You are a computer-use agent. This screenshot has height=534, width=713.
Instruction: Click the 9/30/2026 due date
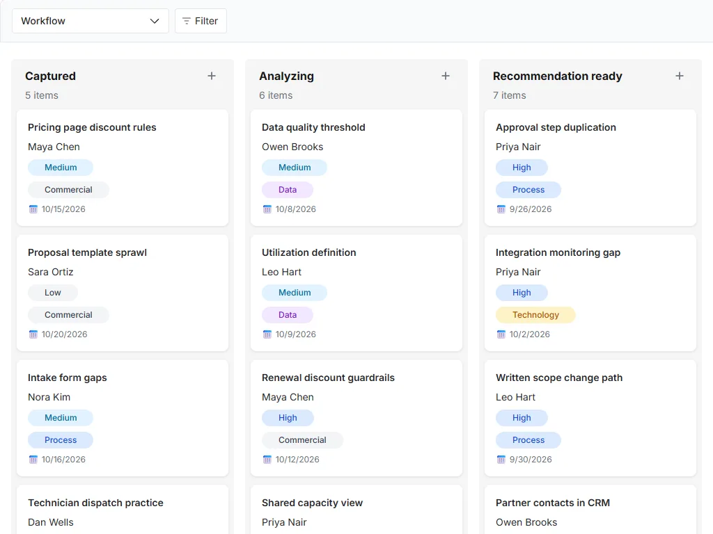pos(531,460)
